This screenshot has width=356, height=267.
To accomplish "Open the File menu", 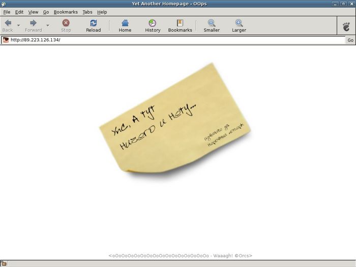I will tap(7, 12).
